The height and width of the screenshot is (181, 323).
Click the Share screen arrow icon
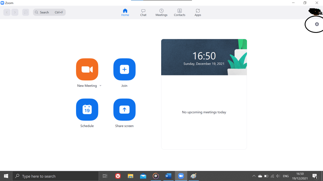[x=124, y=110]
